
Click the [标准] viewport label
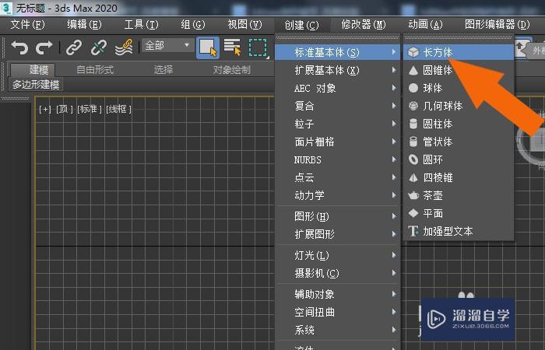pos(90,110)
